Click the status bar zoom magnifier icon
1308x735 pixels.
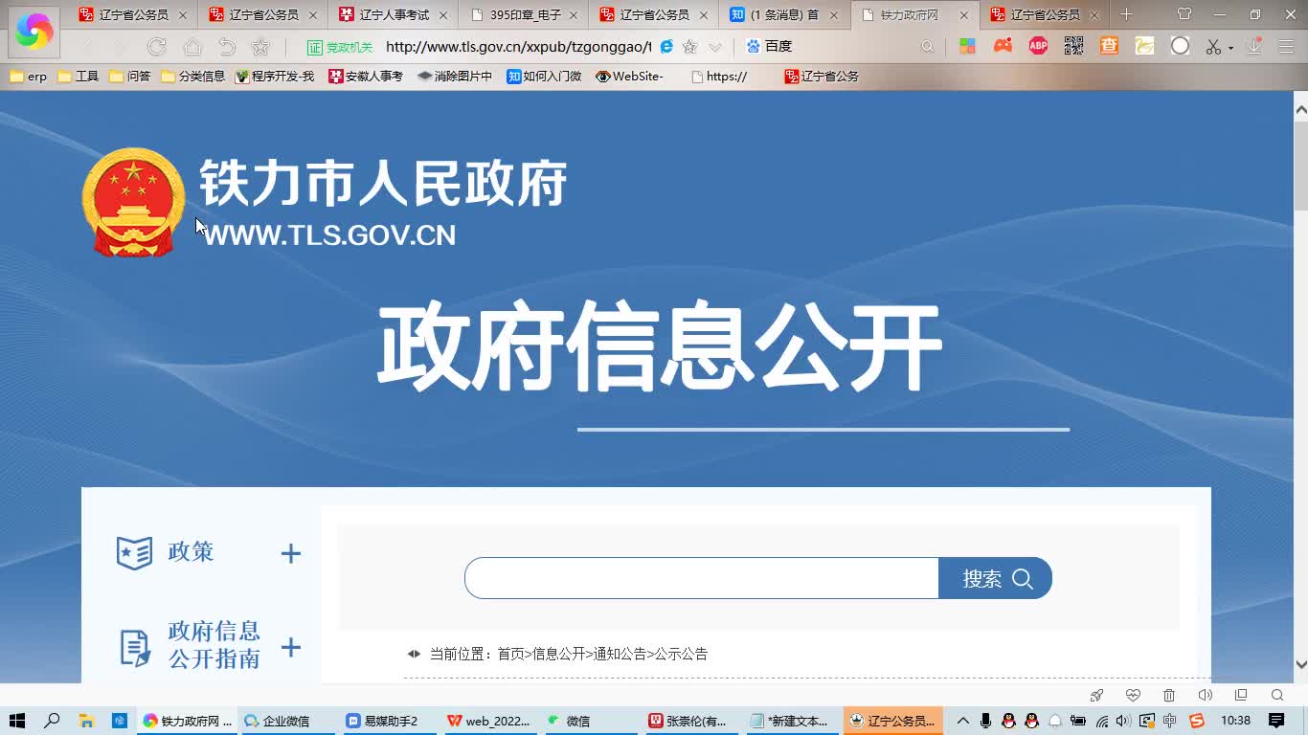(1277, 695)
